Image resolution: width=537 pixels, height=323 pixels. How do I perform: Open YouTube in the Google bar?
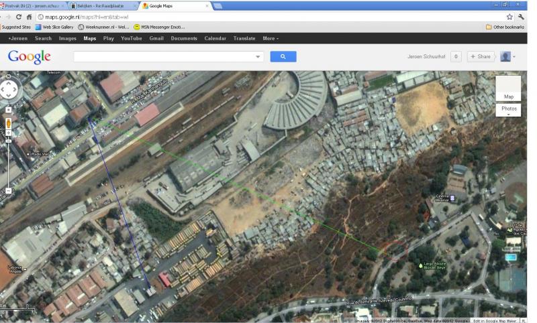pyautogui.click(x=131, y=38)
